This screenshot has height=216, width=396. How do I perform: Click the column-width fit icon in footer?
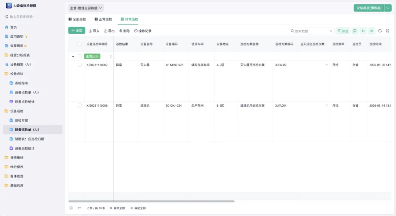(80, 208)
